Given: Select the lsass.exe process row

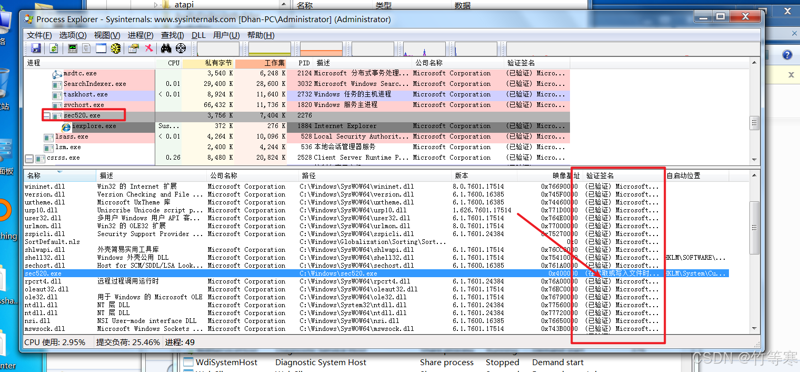Looking at the screenshot, I should pos(72,136).
